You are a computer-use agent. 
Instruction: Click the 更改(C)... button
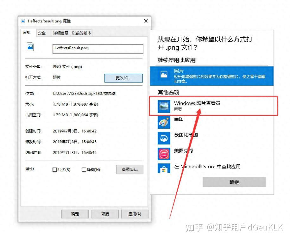point(123,78)
